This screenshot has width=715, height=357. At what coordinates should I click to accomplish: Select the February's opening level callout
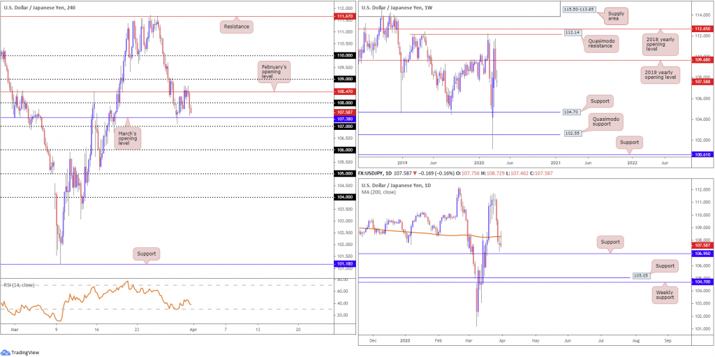point(274,72)
